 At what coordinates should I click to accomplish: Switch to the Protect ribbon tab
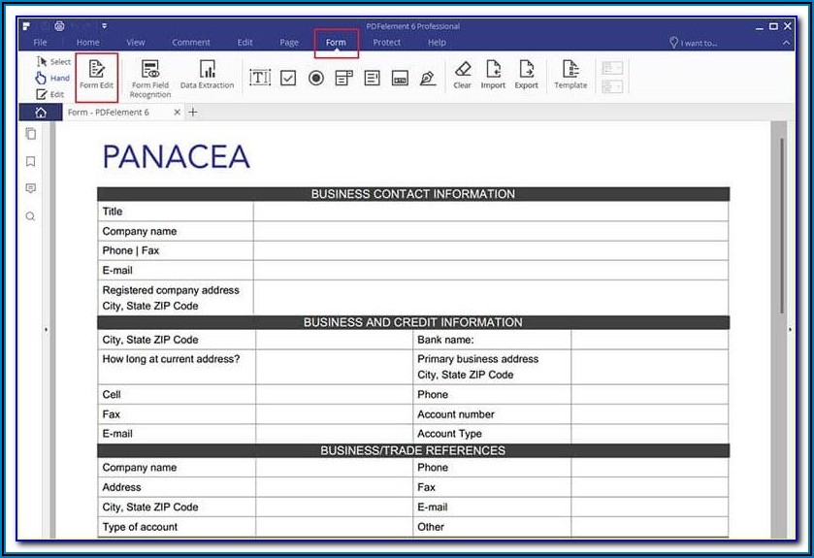tap(386, 43)
